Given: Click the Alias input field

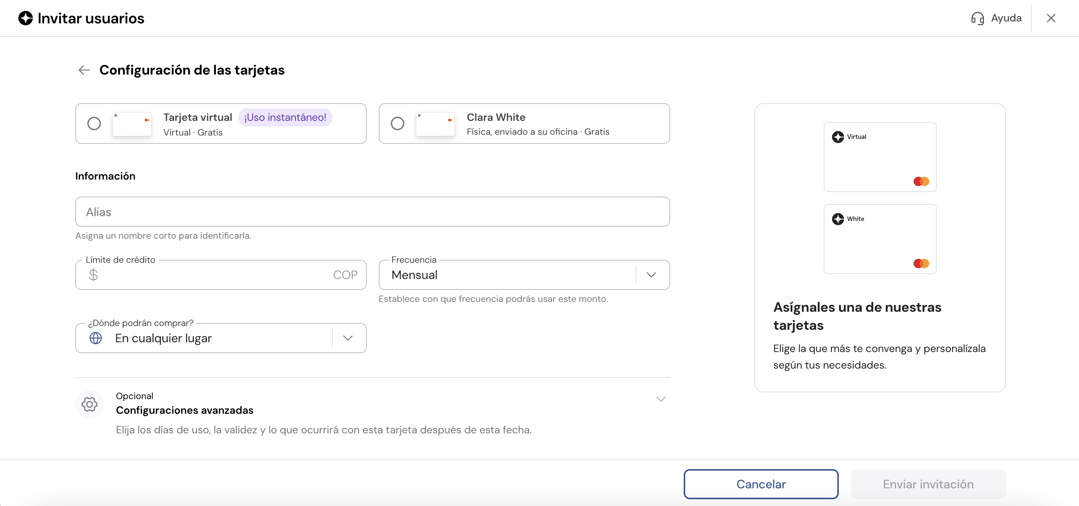Looking at the screenshot, I should point(372,212).
